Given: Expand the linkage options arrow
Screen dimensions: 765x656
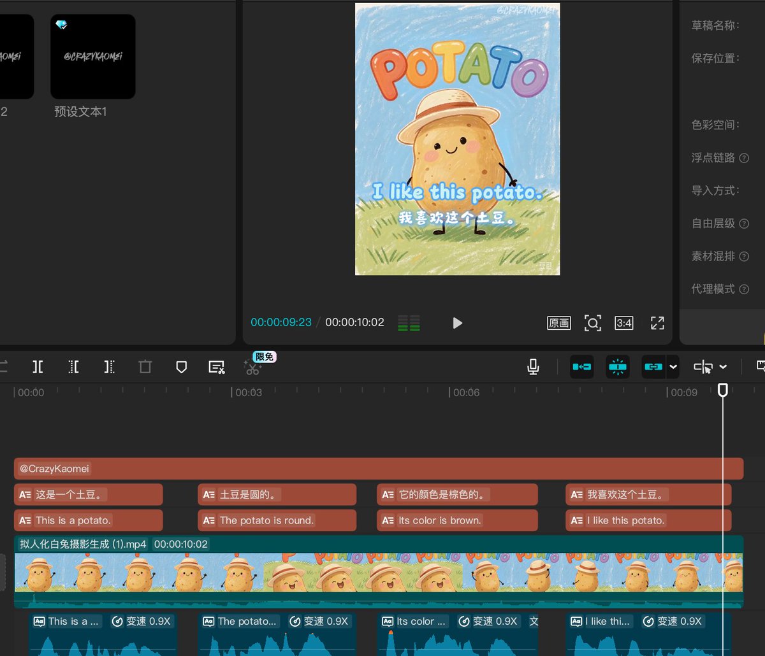Looking at the screenshot, I should tap(673, 367).
